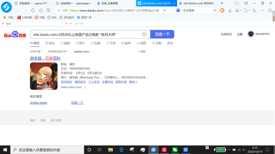275x154 pixels.
Task: Open the 获奖记录 sublink
Action: click(121, 82)
